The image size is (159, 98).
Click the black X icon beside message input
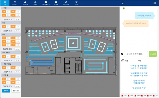(122, 54)
